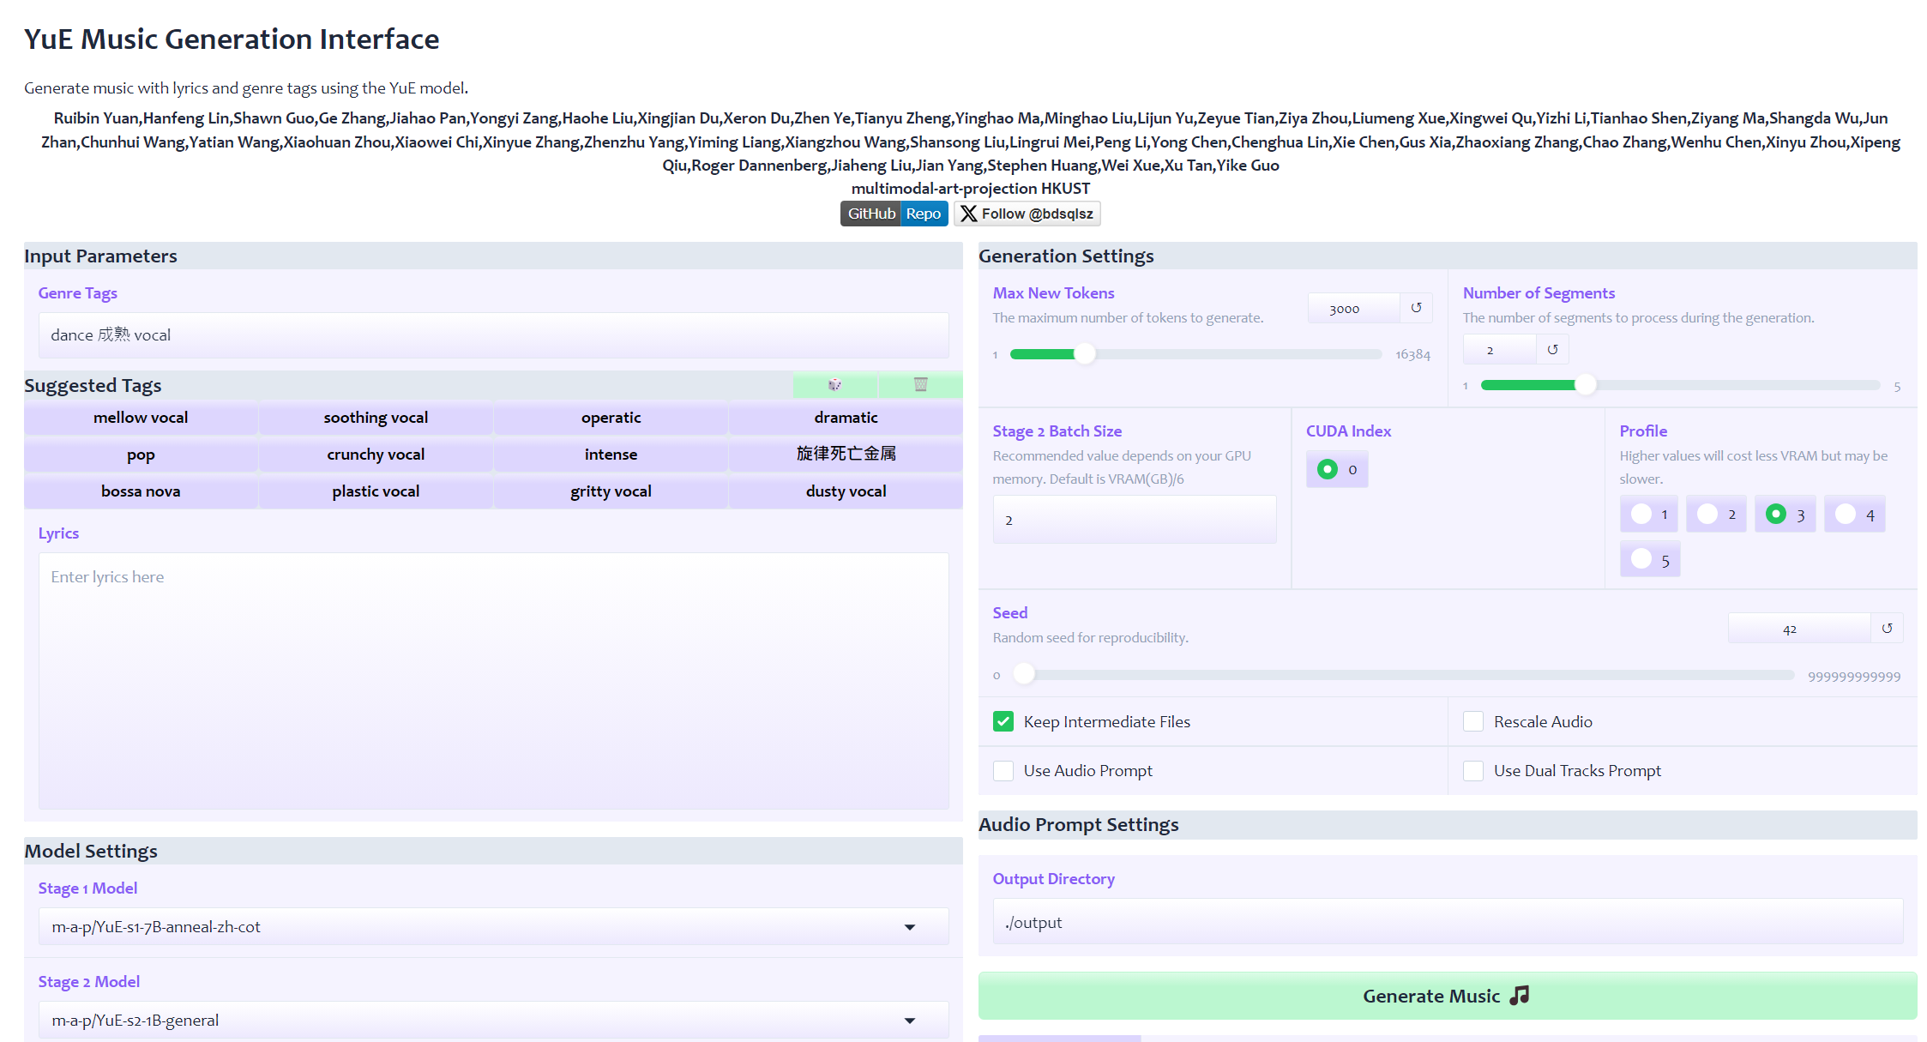Click the 'Audio Prompt Settings' heading
This screenshot has width=1927, height=1042.
(x=1078, y=824)
